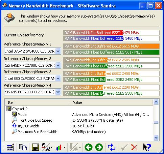Click the 'Current Chipset/Memory' label
Viewport: 164px width, 154px height.
(x=24, y=35)
